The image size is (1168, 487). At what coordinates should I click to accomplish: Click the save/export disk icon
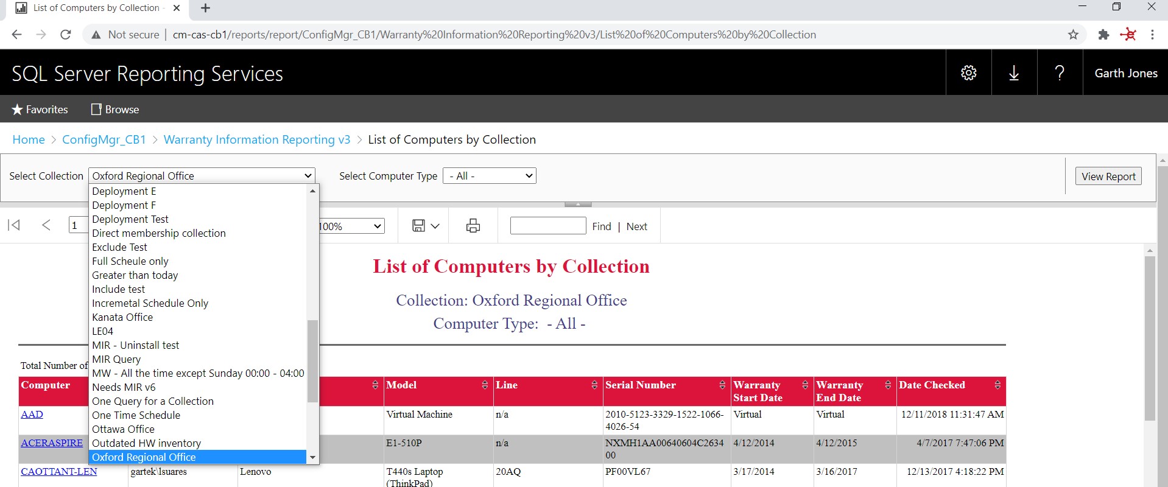point(419,226)
